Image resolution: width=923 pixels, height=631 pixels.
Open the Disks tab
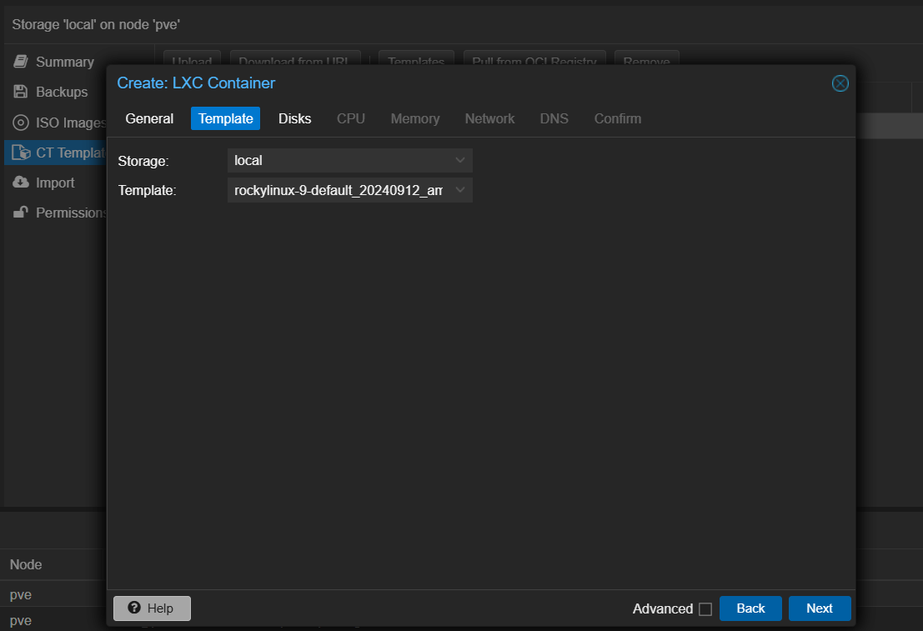click(295, 118)
